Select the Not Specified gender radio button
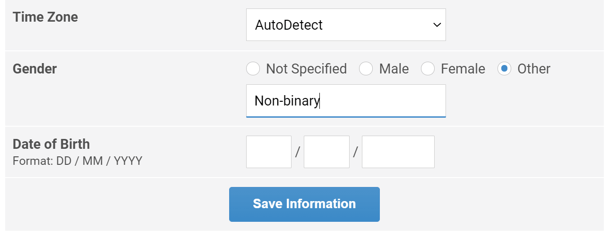 click(x=253, y=69)
